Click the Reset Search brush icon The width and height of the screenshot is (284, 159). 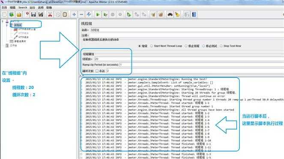[x=177, y=15]
